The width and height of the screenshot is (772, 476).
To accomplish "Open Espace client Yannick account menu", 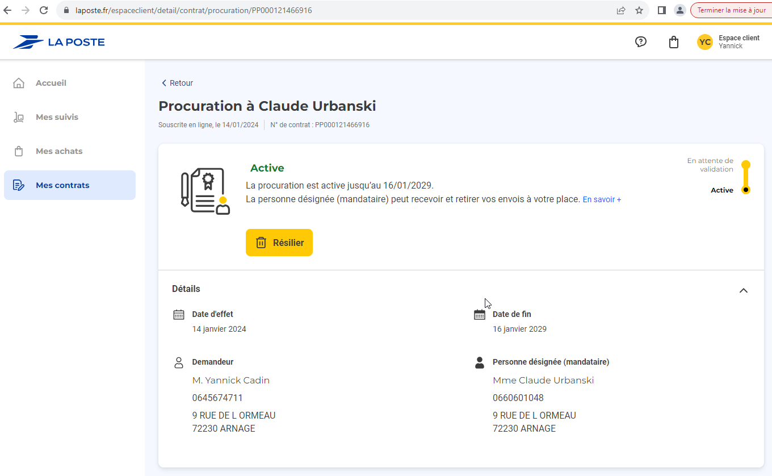I will (739, 42).
